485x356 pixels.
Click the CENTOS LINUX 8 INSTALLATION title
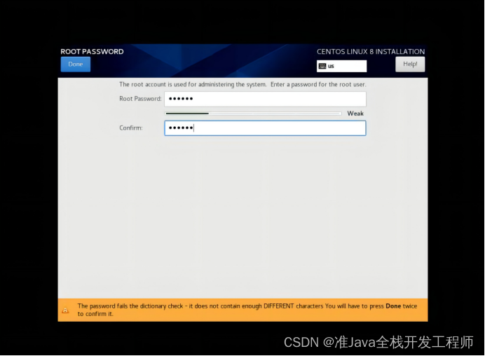click(x=371, y=52)
